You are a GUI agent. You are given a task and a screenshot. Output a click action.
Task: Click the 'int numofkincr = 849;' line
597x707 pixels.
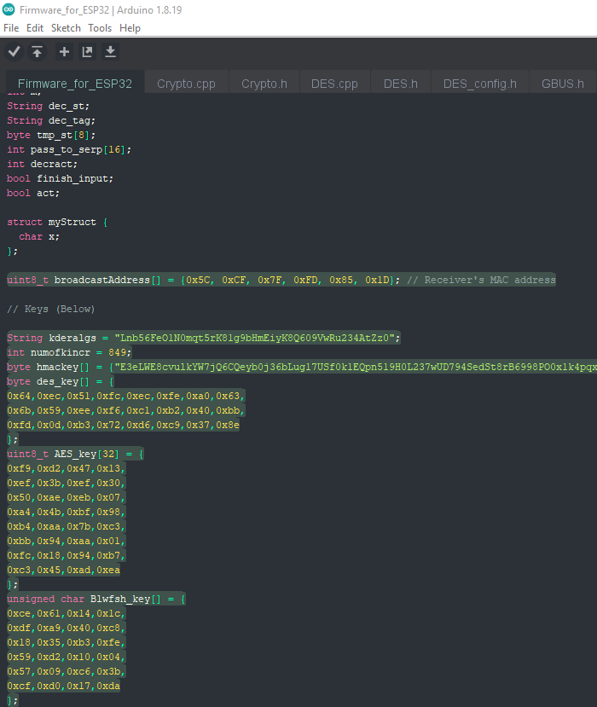[x=69, y=352]
